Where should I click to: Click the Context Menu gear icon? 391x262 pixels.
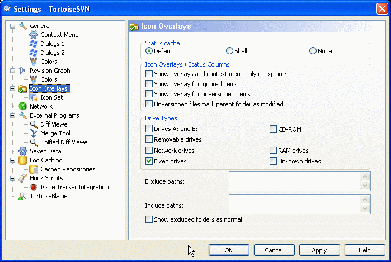pyautogui.click(x=34, y=35)
